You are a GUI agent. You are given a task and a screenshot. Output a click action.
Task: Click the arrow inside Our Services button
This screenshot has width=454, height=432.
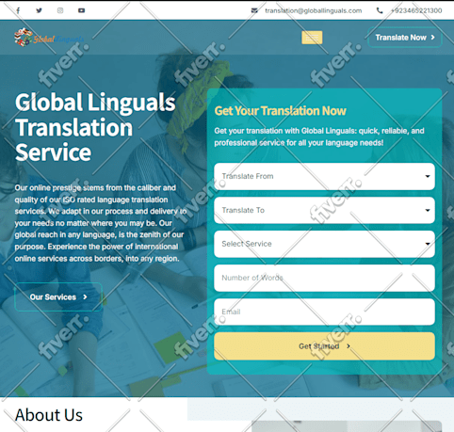click(x=85, y=296)
